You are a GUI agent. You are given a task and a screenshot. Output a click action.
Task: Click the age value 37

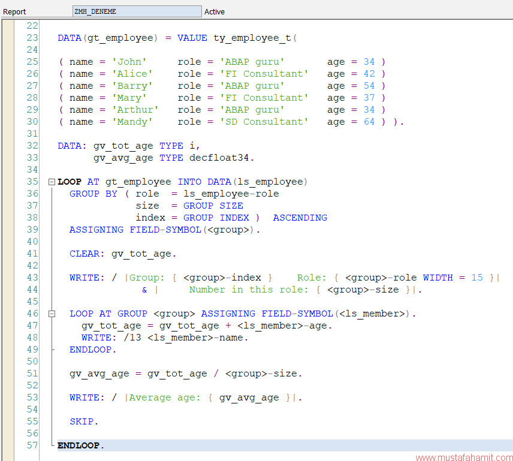coord(369,98)
